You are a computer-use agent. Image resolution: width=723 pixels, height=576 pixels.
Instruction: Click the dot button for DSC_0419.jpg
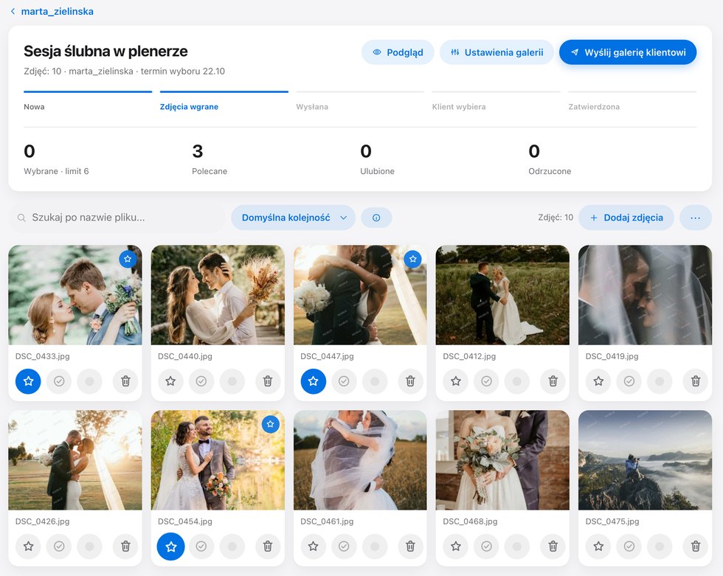660,381
